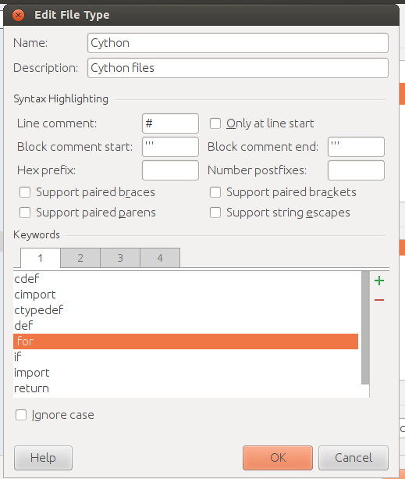
Task: Open Help for this dialog
Action: (43, 458)
